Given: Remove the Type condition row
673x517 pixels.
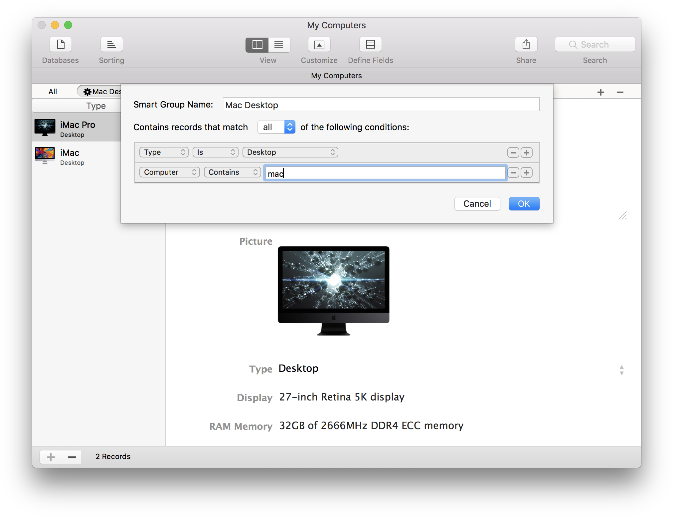Looking at the screenshot, I should tap(513, 152).
